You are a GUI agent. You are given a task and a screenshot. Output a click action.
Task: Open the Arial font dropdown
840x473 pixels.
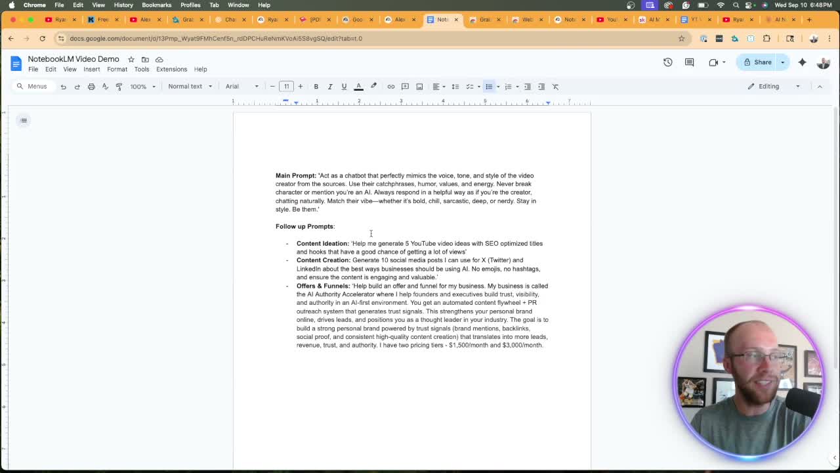pyautogui.click(x=242, y=87)
